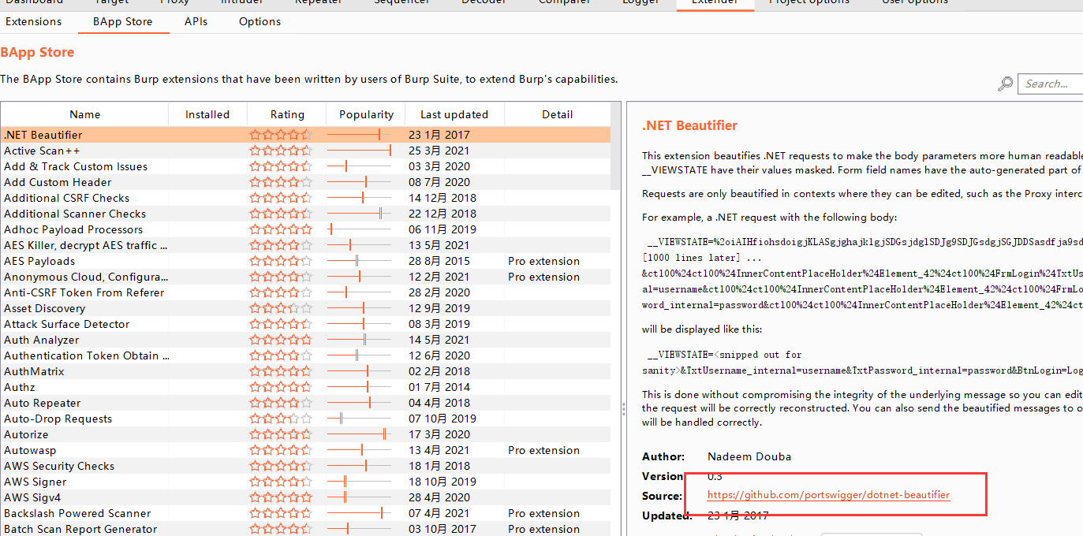The image size is (1083, 536).
Task: Click the extension list vertical scrollbar
Action: [615, 158]
